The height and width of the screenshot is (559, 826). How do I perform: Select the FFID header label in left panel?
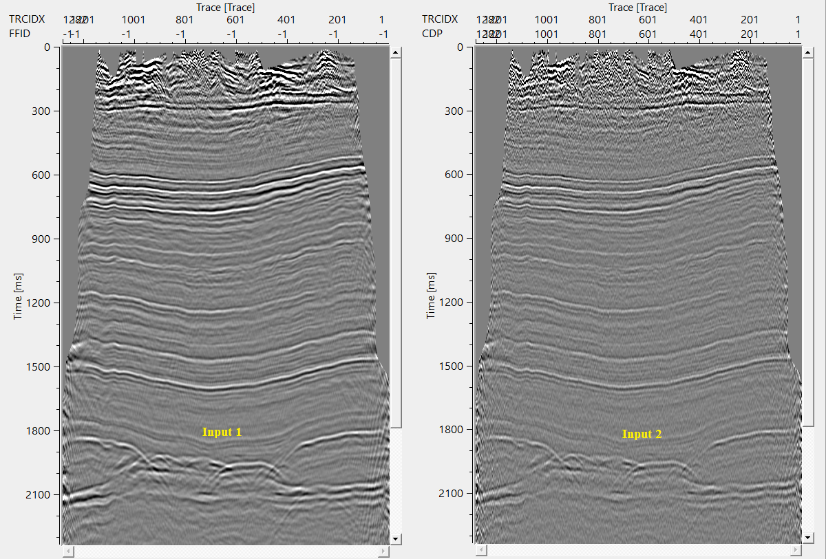pyautogui.click(x=20, y=34)
